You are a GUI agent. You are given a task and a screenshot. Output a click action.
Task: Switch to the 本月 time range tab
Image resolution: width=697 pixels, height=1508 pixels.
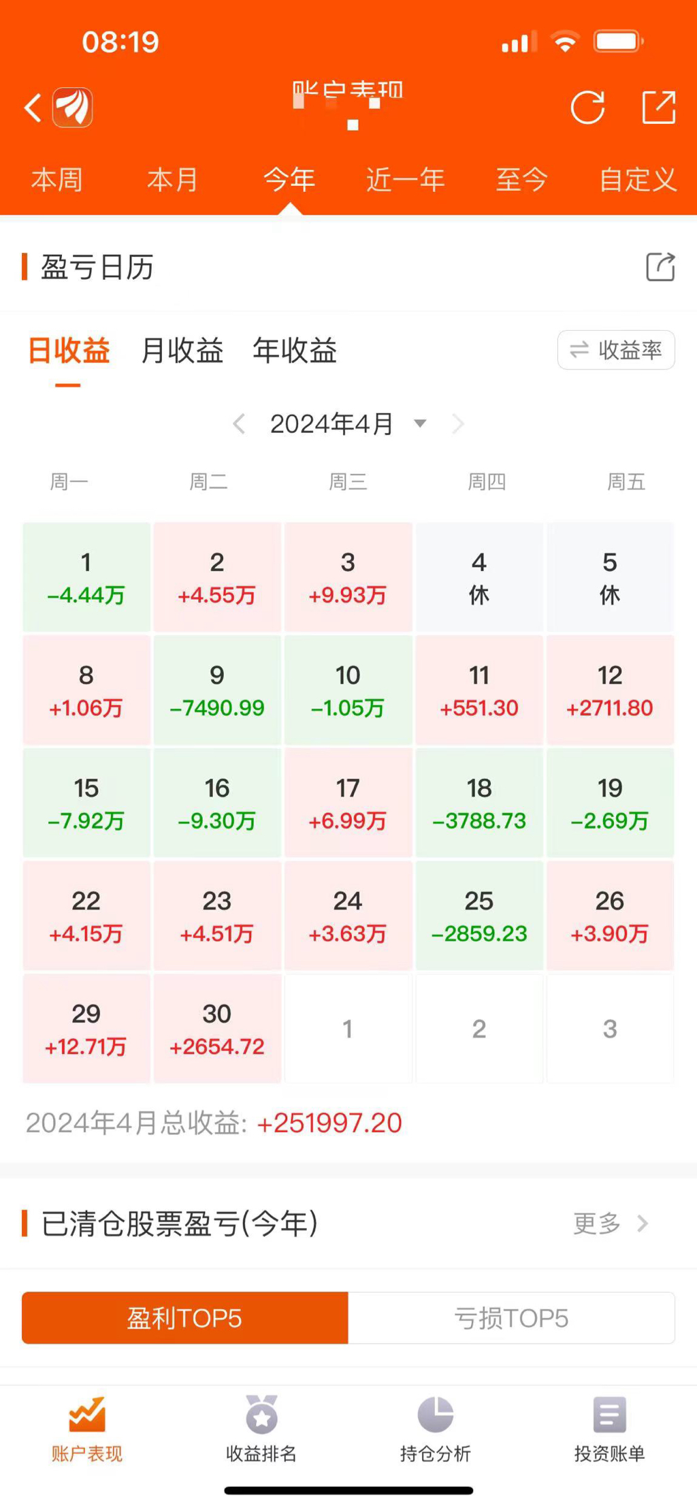[x=173, y=180]
